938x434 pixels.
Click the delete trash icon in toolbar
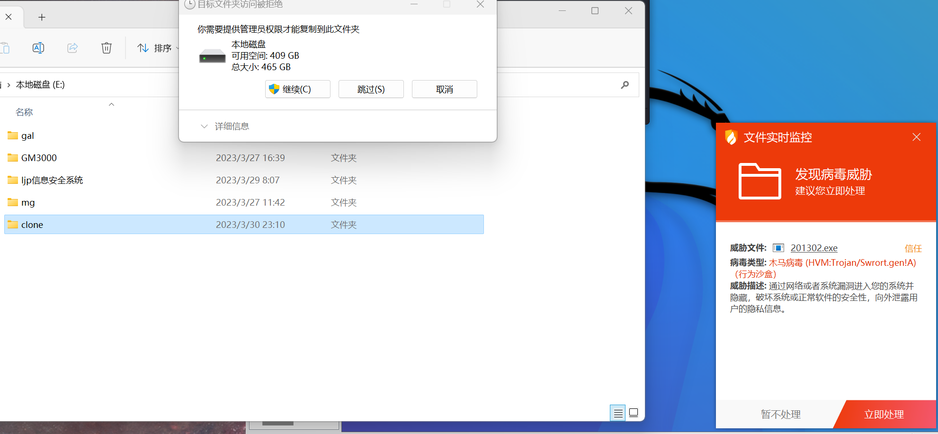tap(107, 48)
